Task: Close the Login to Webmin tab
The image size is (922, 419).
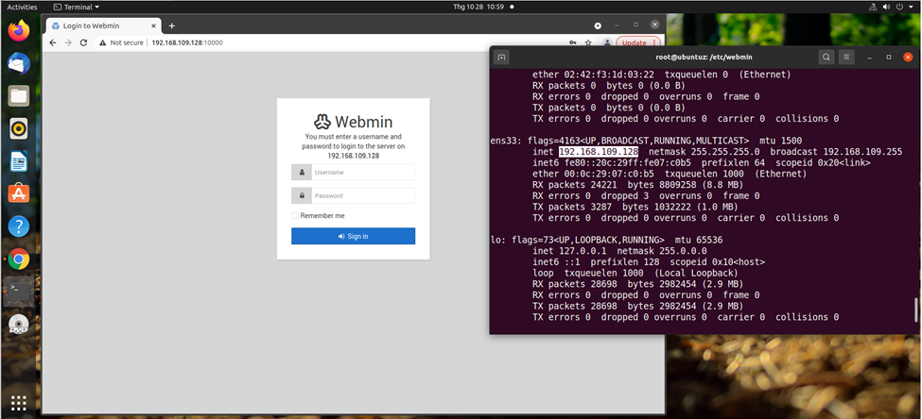Action: coord(153,25)
